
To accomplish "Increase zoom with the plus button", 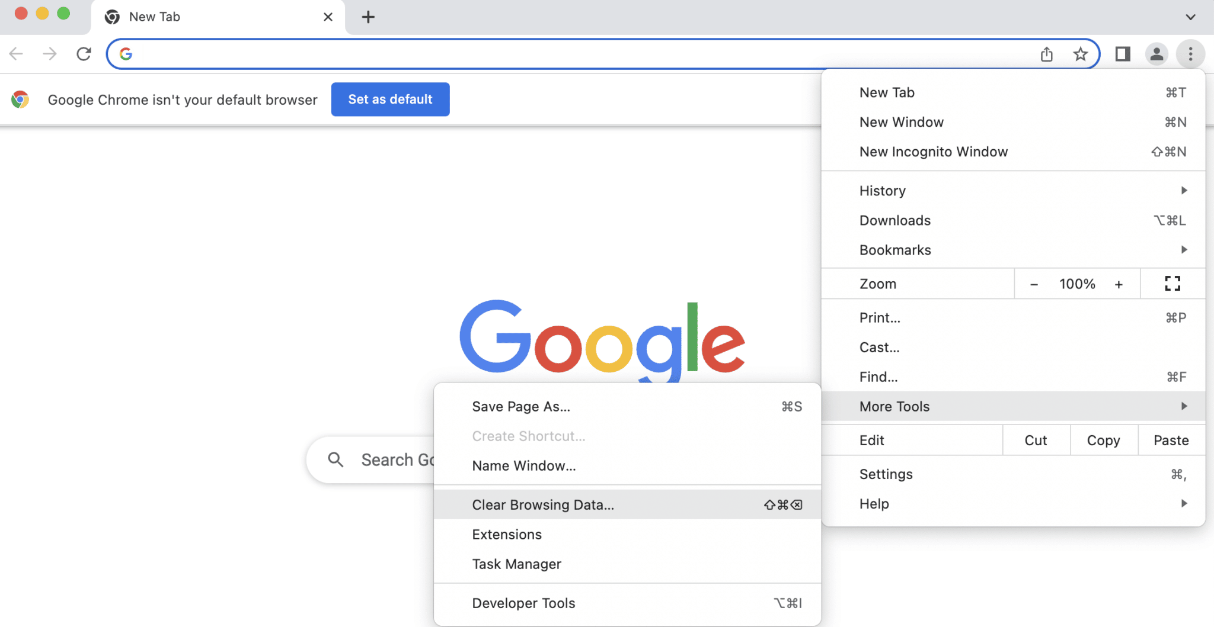I will pos(1119,284).
